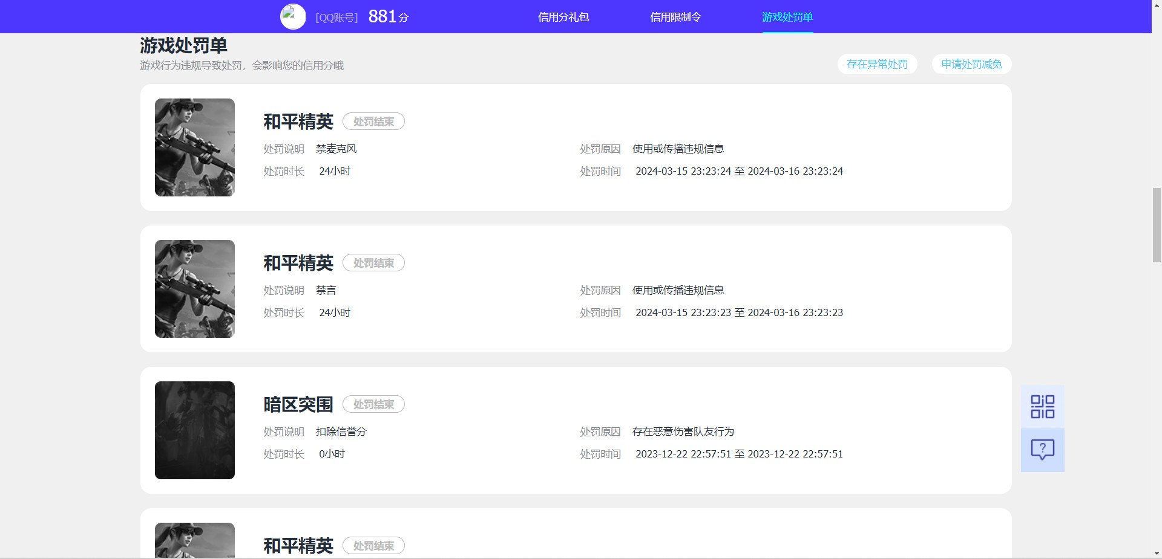Click the 处罚结束 badge on 禁言 card
The width and height of the screenshot is (1162, 559).
[373, 263]
